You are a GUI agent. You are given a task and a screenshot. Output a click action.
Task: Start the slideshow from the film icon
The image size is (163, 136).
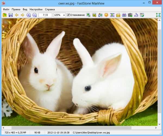[112, 15]
